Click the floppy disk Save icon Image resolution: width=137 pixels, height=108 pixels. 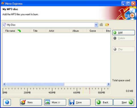(72, 102)
